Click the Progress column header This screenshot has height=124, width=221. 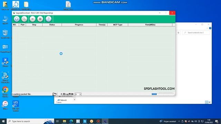(x=79, y=25)
